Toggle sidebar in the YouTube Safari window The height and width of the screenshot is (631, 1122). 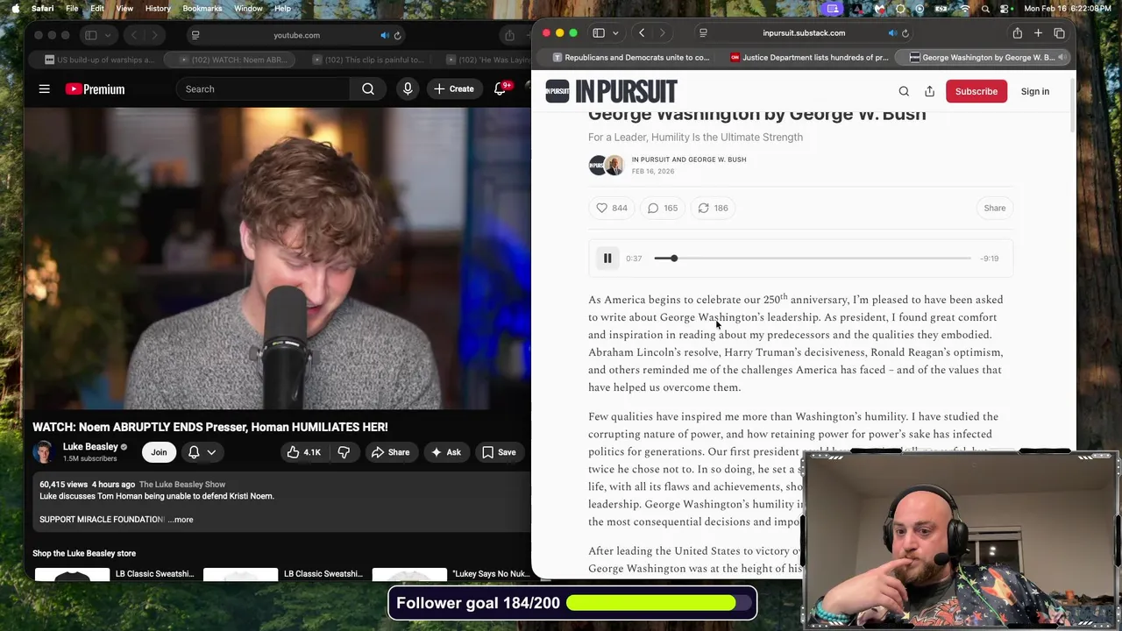pos(90,35)
